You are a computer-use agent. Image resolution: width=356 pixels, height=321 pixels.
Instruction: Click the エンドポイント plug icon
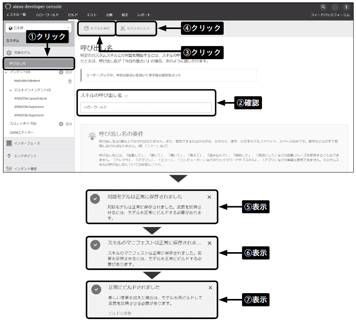[x=9, y=156]
